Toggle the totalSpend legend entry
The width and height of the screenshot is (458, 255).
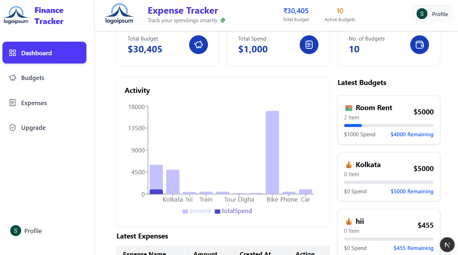click(x=233, y=211)
